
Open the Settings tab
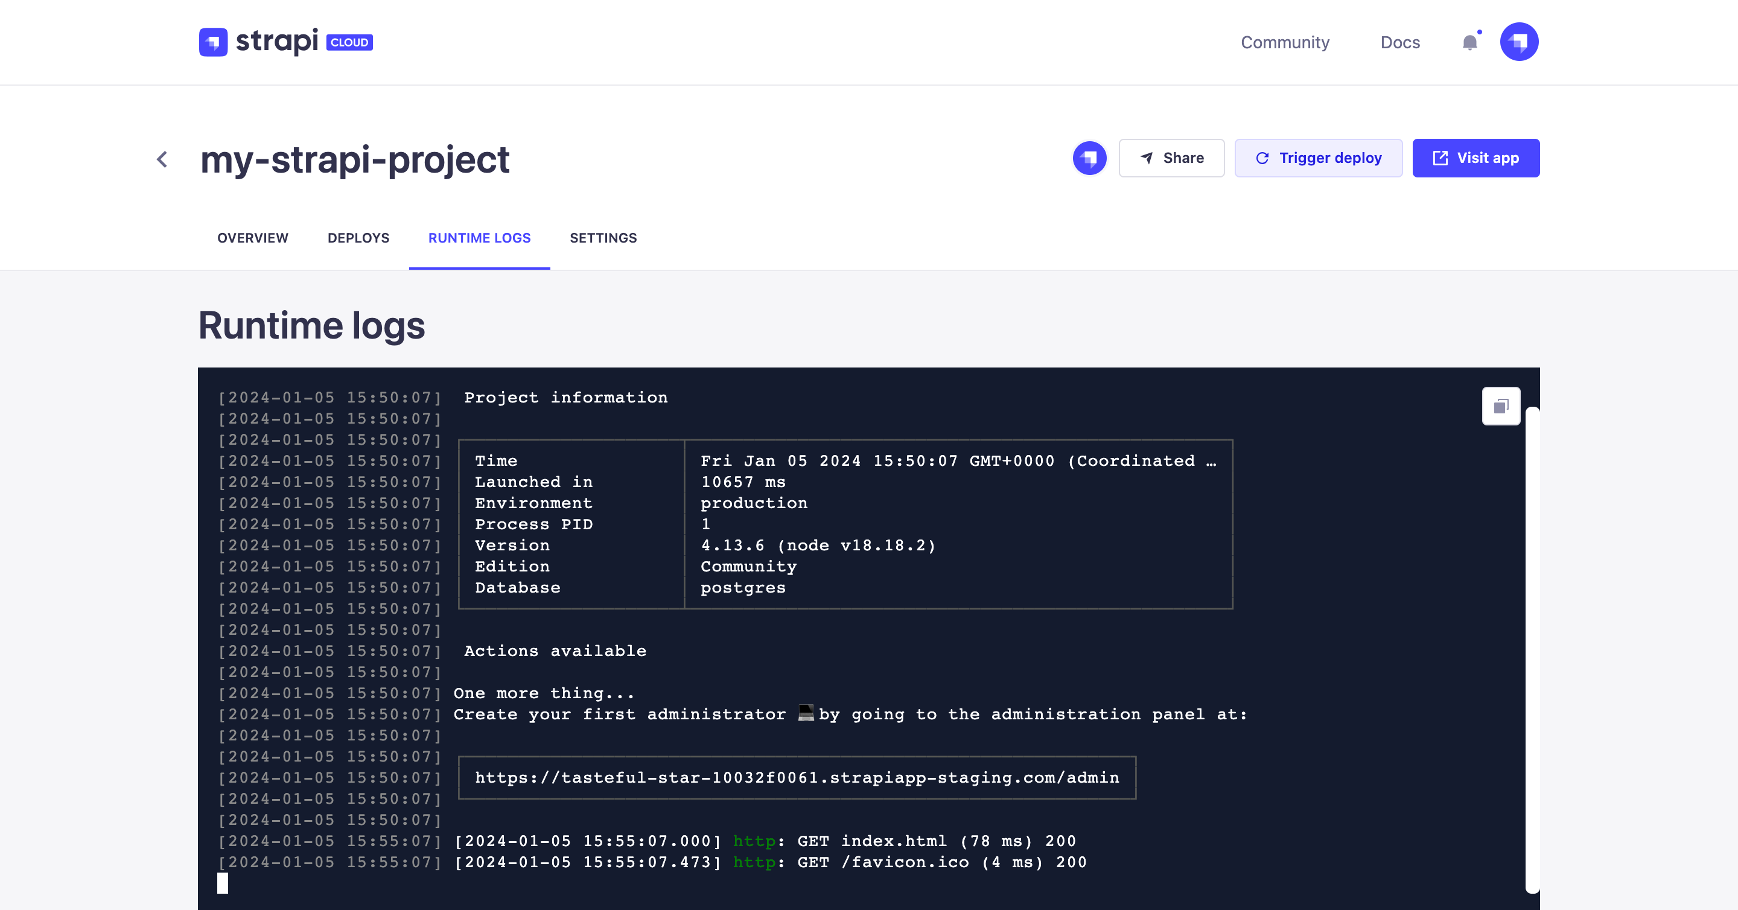tap(602, 237)
